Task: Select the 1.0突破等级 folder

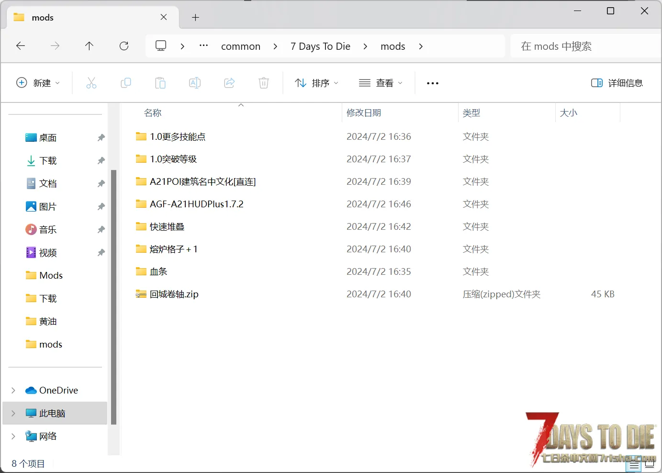Action: [x=173, y=159]
